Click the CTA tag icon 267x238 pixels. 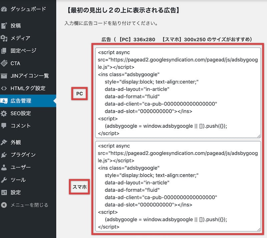coord(4,63)
